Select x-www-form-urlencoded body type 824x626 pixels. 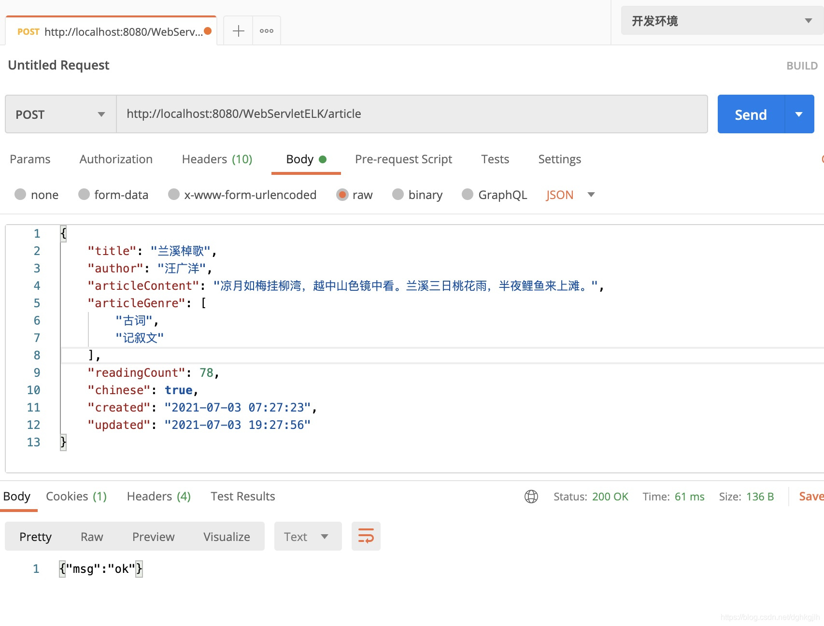pos(242,195)
